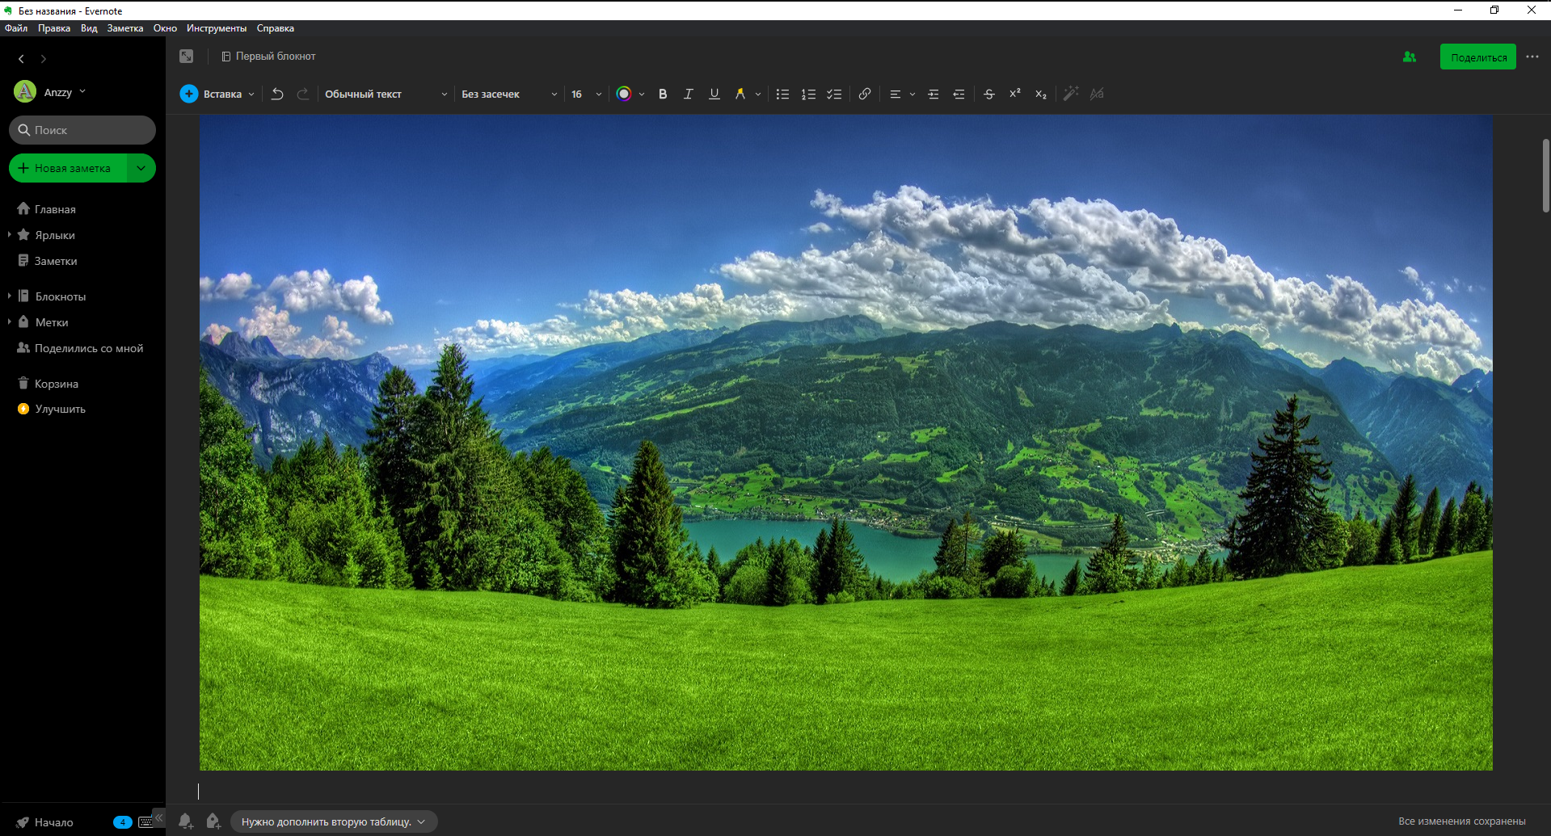The height and width of the screenshot is (836, 1551).
Task: Expand the Блокноты section
Action: click(x=10, y=296)
